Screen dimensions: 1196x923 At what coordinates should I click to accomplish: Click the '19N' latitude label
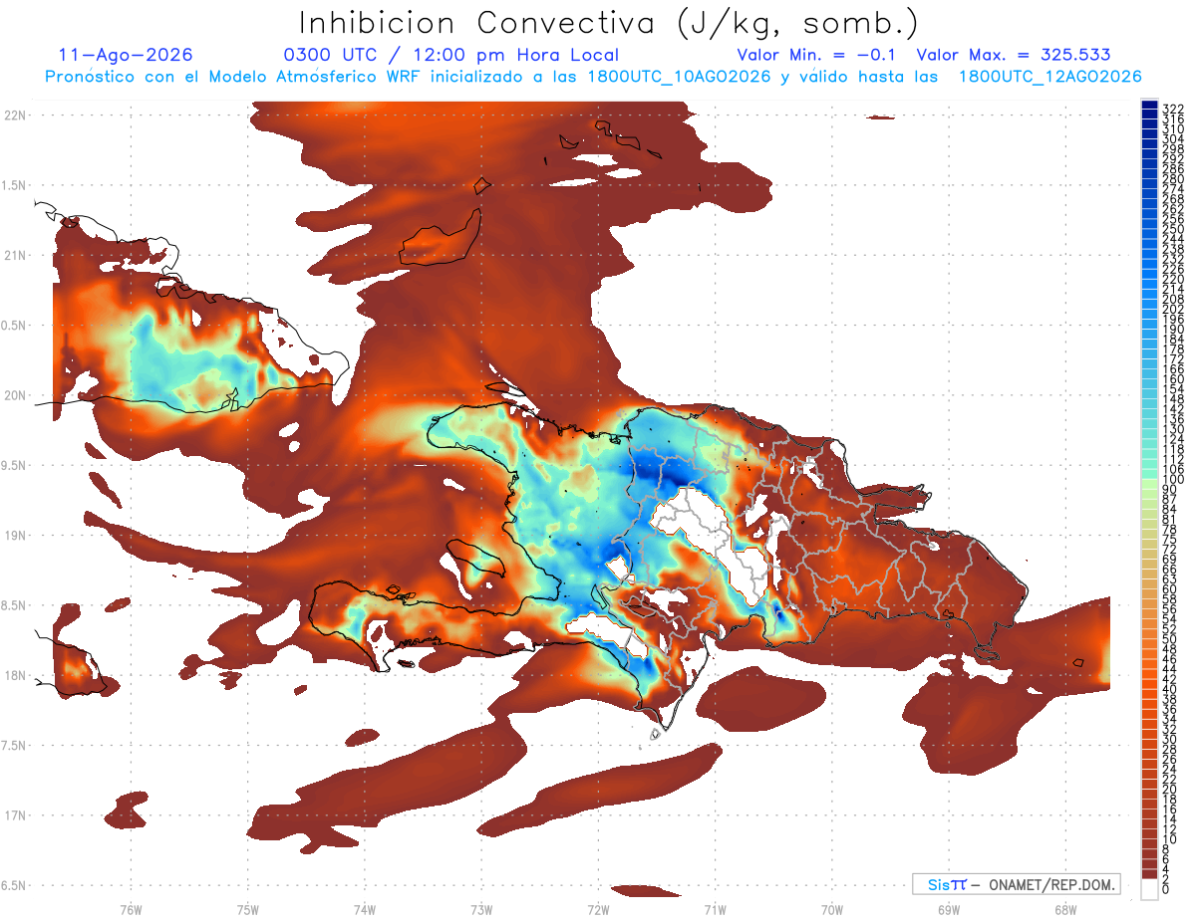click(x=15, y=536)
